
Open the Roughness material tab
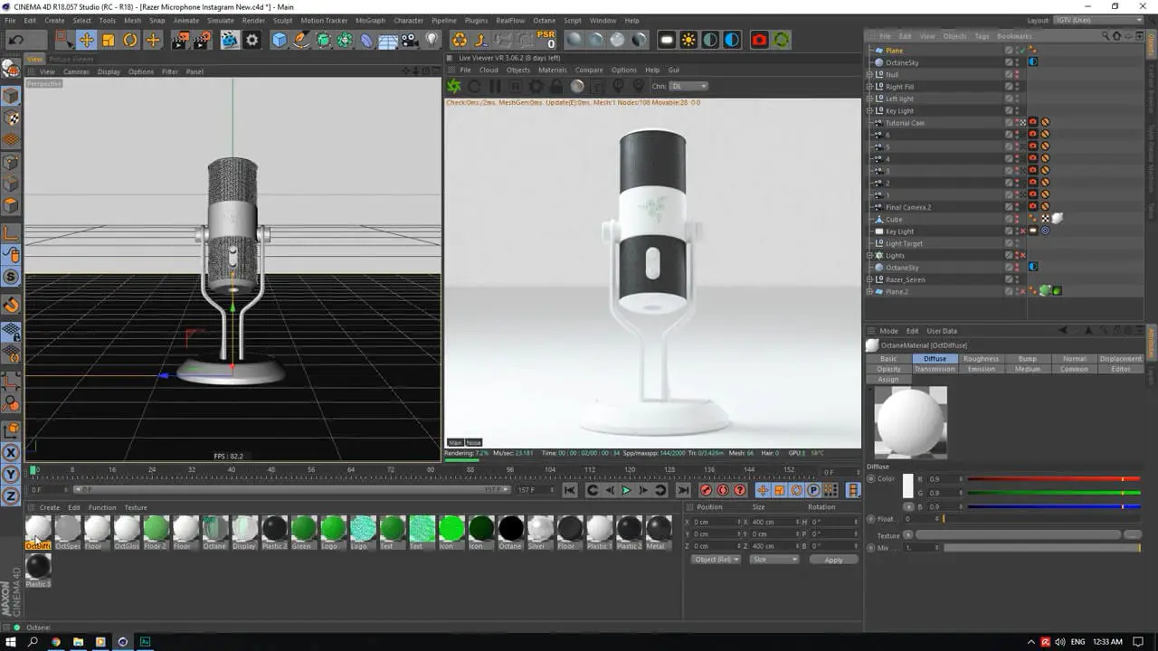981,359
